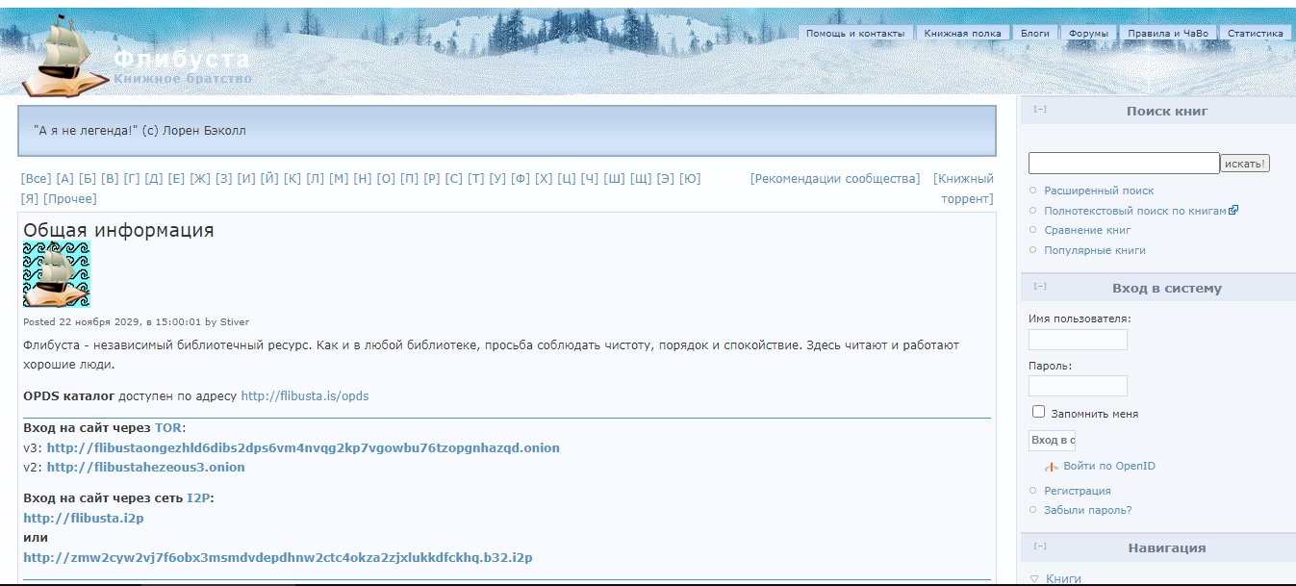This screenshot has height=586, width=1296.
Task: Open the Статистика tab
Action: (x=1256, y=33)
